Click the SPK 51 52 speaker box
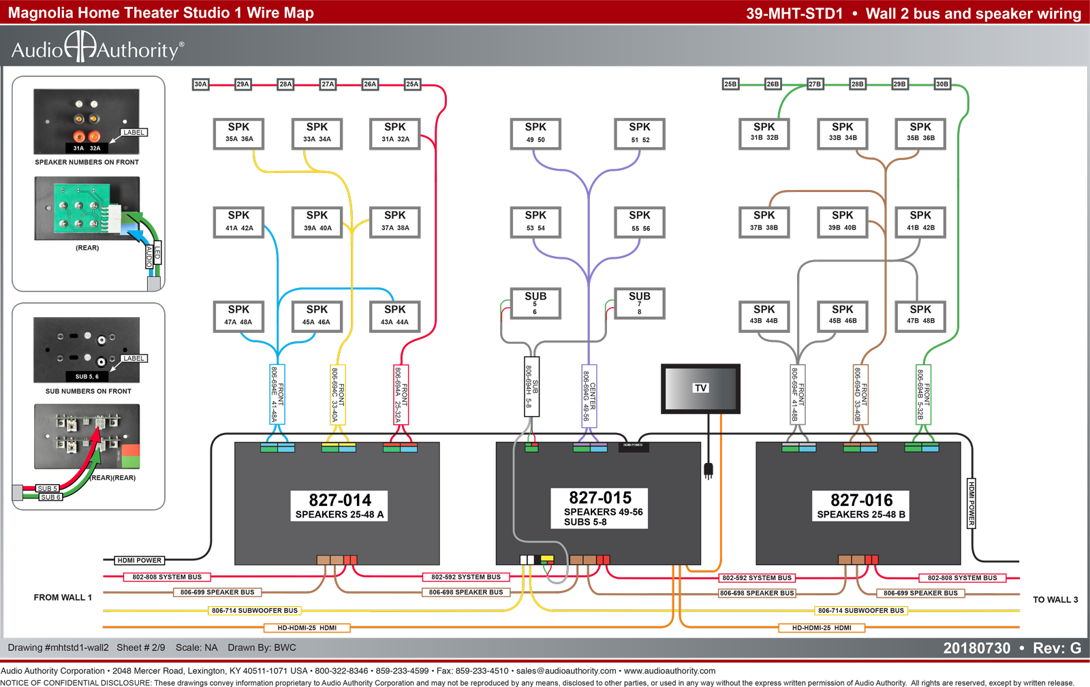Image resolution: width=1090 pixels, height=687 pixels. click(x=640, y=134)
